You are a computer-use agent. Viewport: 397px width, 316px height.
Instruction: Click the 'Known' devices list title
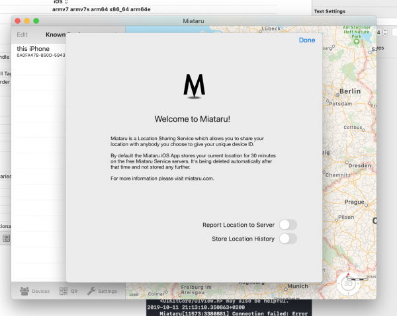coord(56,34)
